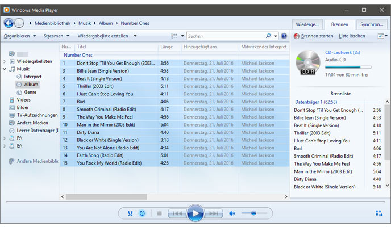This screenshot has height=227, width=391.
Task: Click Brennen starten
Action: 317,36
